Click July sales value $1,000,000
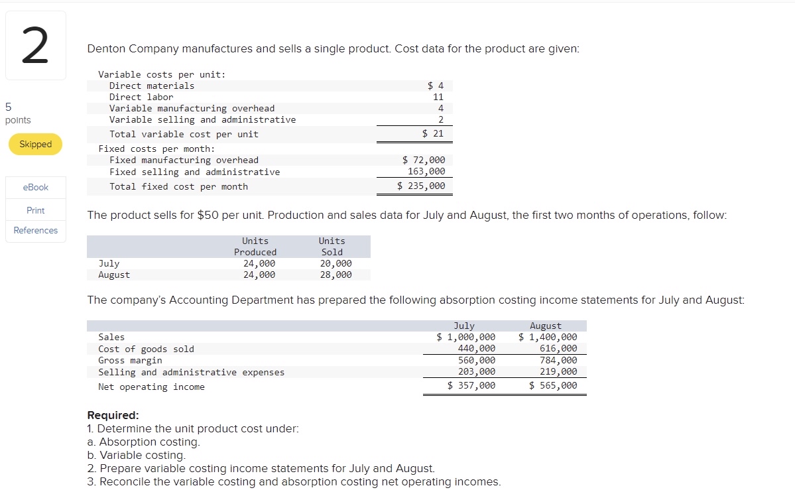 click(466, 337)
